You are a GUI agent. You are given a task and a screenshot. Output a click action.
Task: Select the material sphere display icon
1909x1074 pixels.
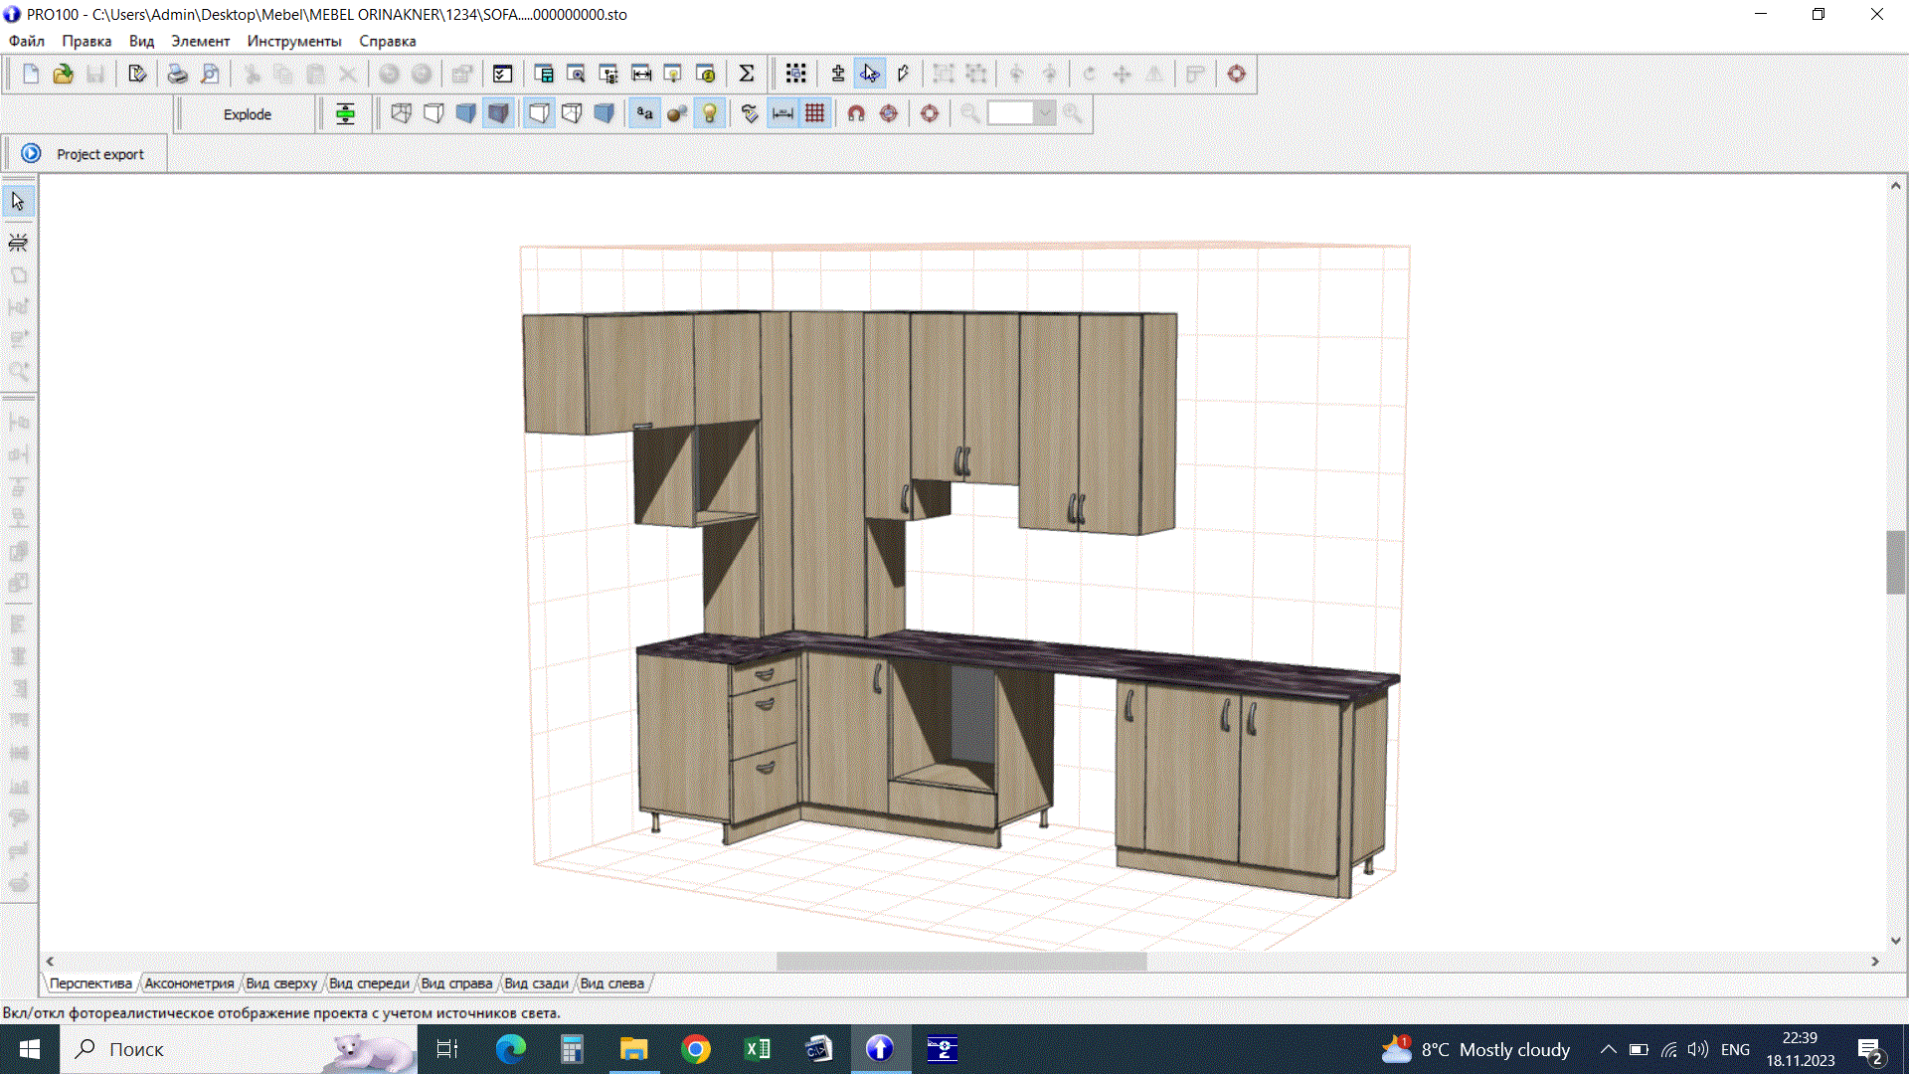(676, 113)
